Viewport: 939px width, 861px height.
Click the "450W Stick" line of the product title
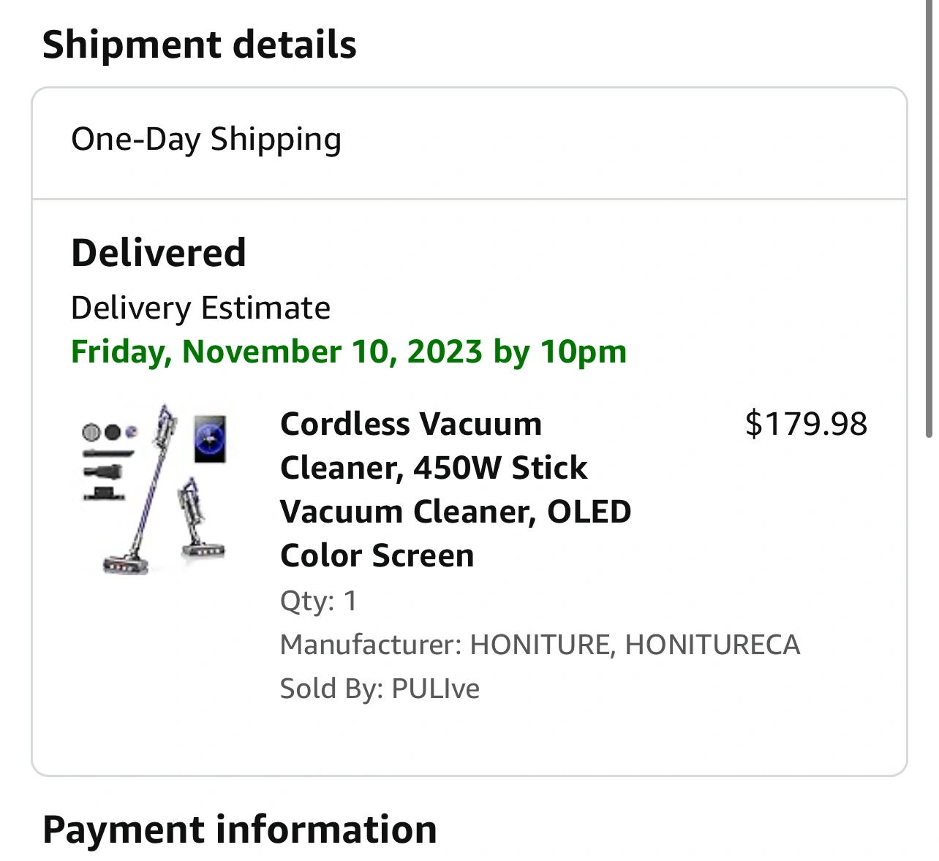[x=434, y=468]
